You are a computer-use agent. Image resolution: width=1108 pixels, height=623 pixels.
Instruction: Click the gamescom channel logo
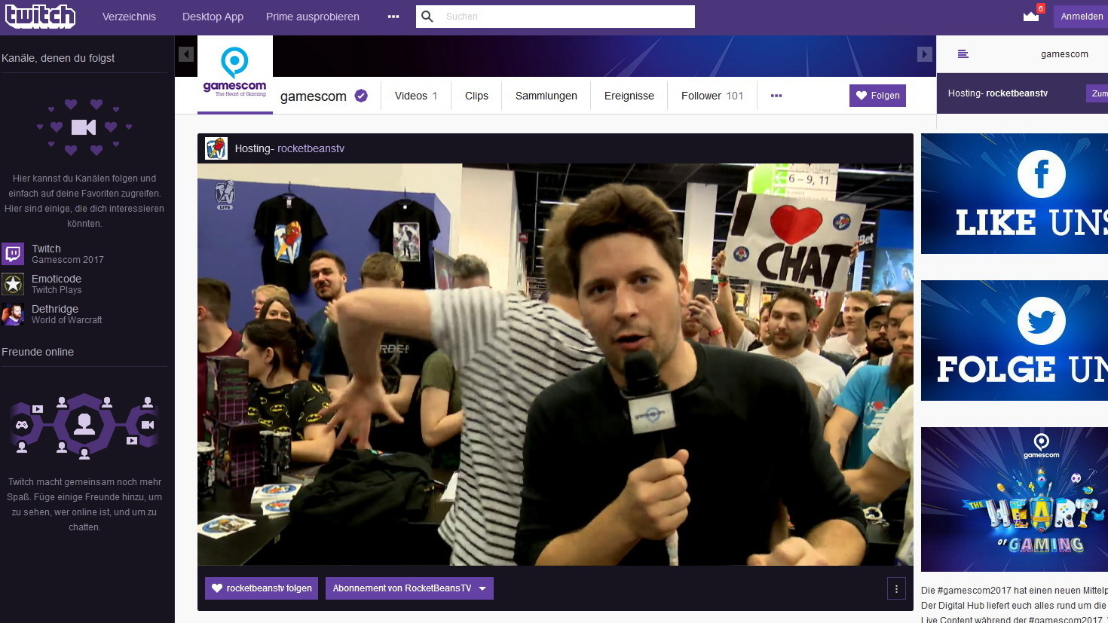point(235,74)
